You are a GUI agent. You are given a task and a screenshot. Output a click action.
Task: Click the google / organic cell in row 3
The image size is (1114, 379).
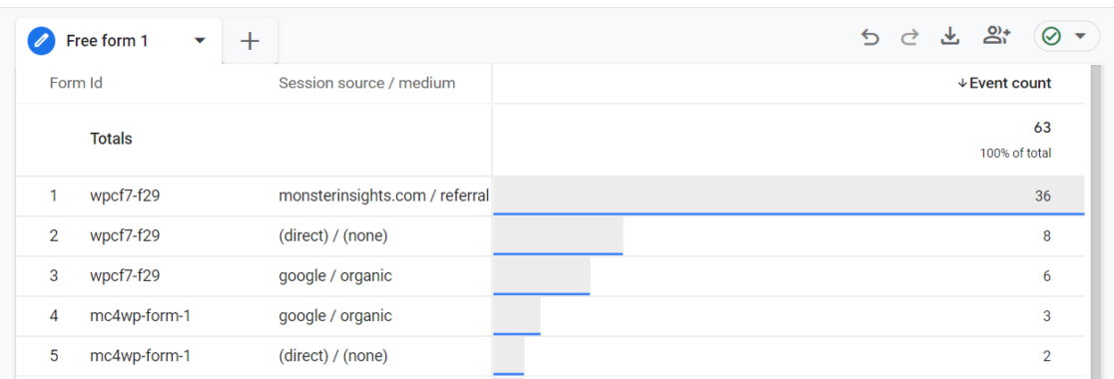coord(334,275)
